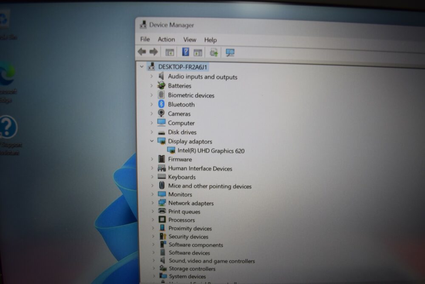The width and height of the screenshot is (425, 284).
Task: Expand the Sound, video and game controllers node
Action: click(x=153, y=261)
